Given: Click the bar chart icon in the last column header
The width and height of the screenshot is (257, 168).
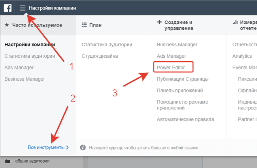Looking at the screenshot, I should pos(235,22).
